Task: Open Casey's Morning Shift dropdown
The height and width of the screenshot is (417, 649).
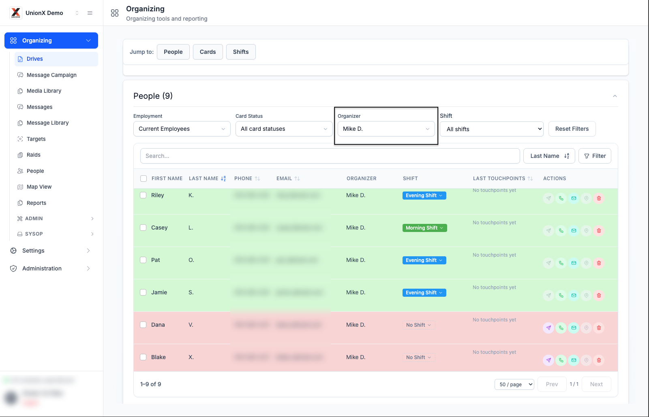Action: 424,228
